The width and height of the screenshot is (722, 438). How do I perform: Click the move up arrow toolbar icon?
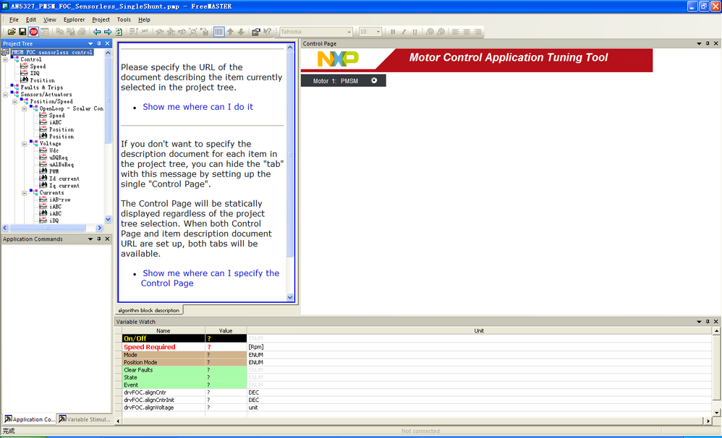(x=230, y=32)
